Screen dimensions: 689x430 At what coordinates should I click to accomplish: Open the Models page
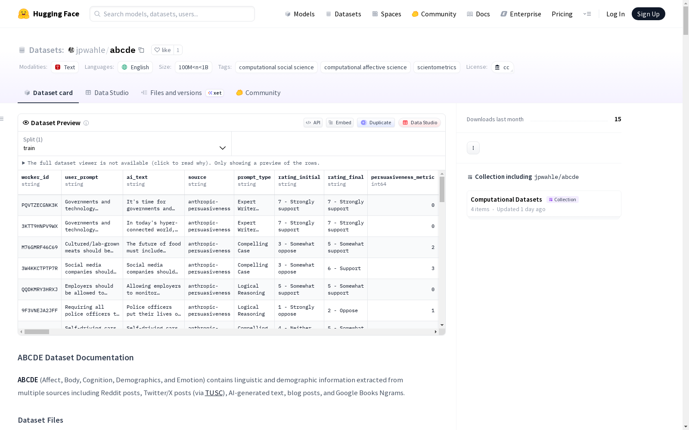[x=300, y=14]
